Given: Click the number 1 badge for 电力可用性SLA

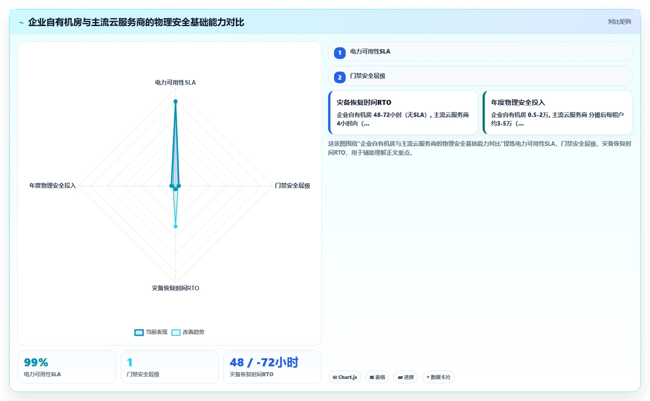Looking at the screenshot, I should [340, 53].
